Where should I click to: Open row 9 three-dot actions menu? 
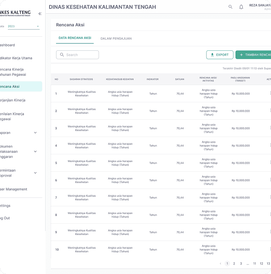[270, 232]
